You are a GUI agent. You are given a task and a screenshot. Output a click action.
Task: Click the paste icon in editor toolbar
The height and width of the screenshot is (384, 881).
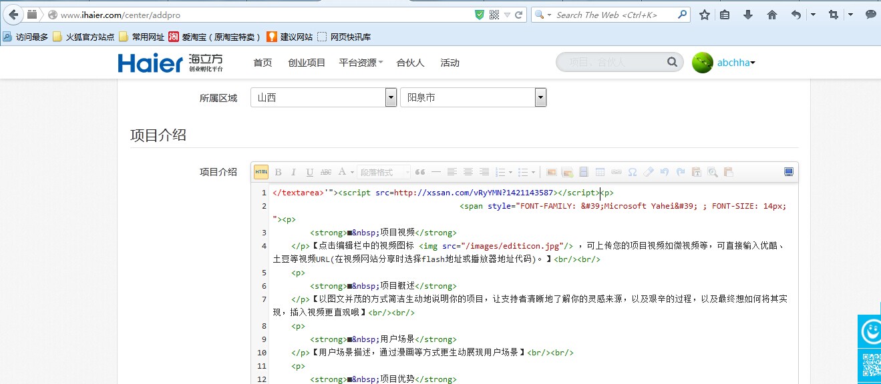coord(729,172)
